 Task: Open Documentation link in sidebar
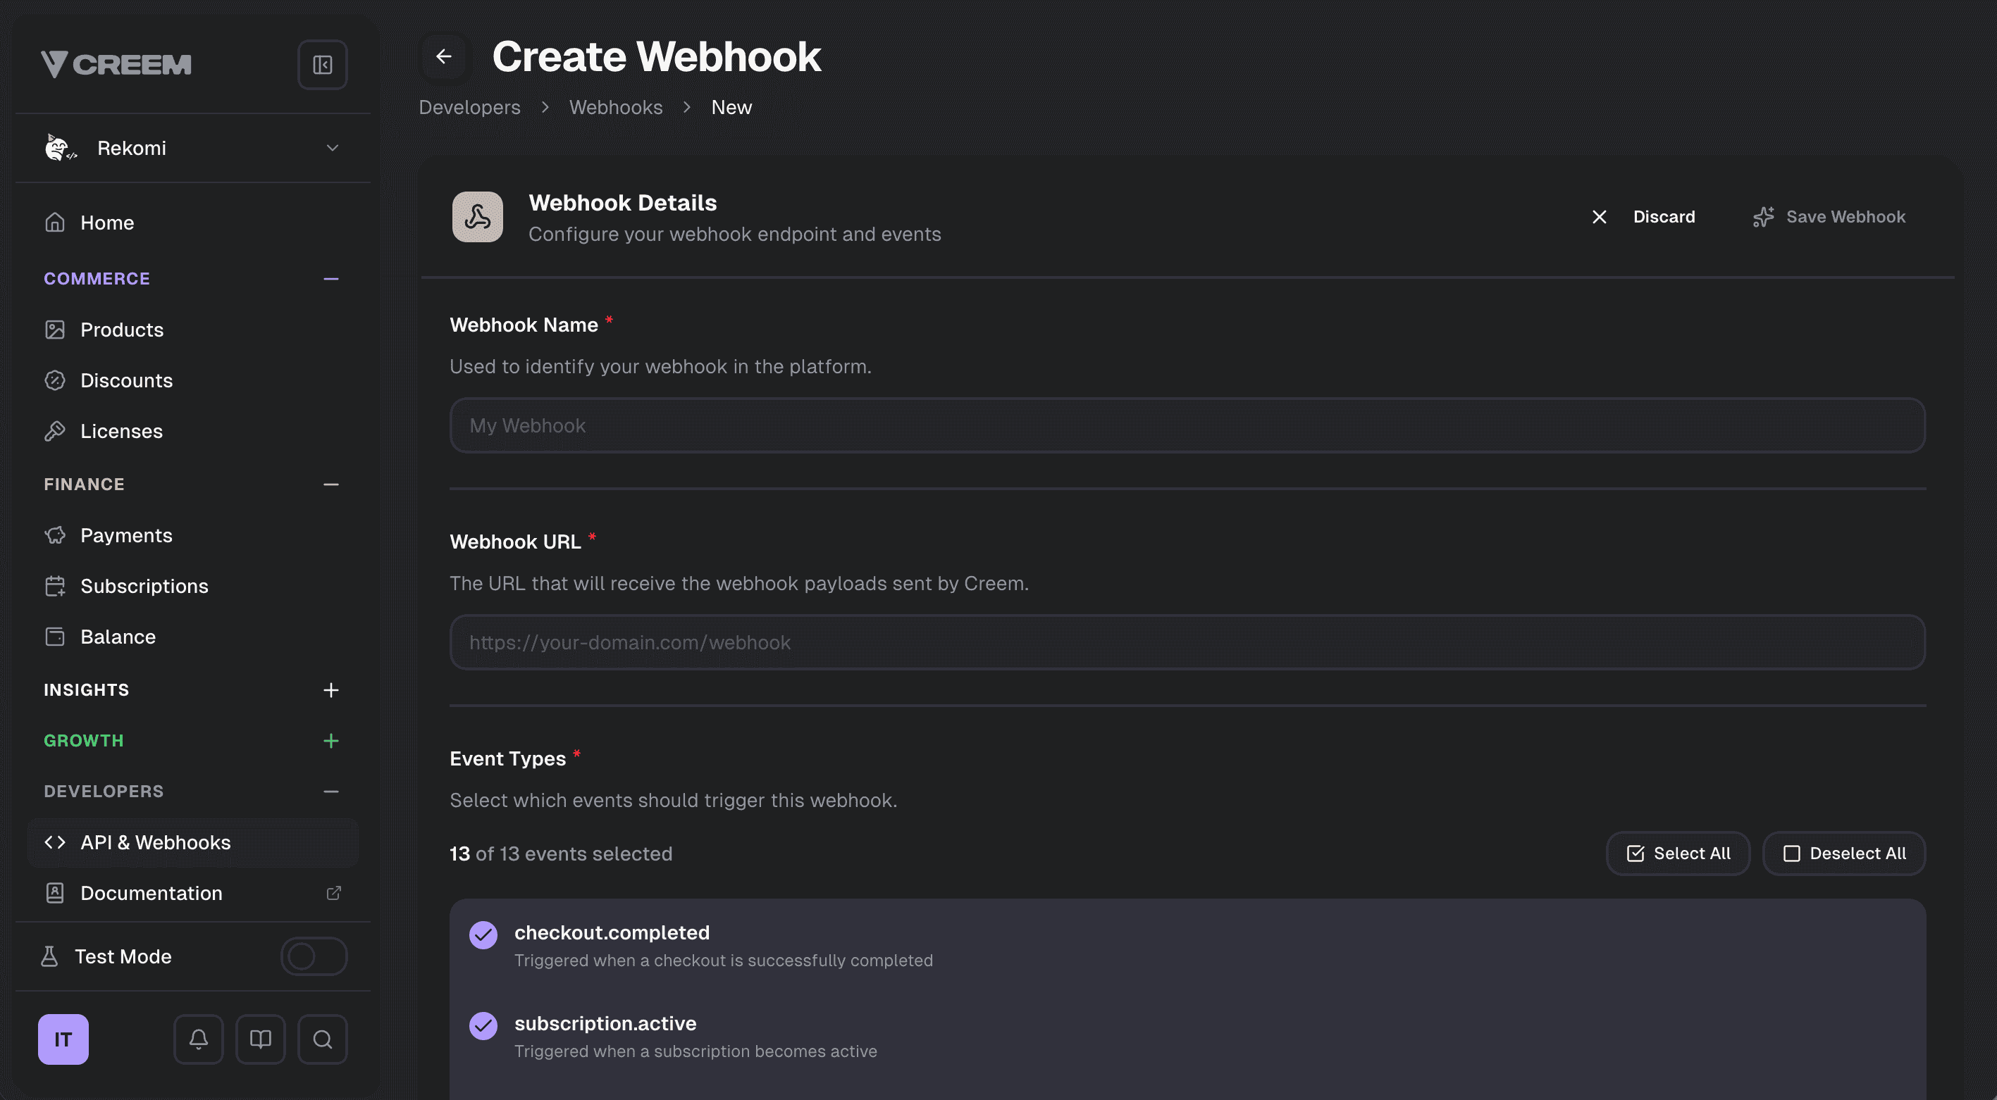point(193,893)
